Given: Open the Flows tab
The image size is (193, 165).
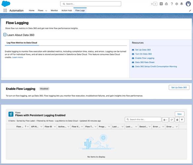Looking at the screenshot, I should 41,11.
